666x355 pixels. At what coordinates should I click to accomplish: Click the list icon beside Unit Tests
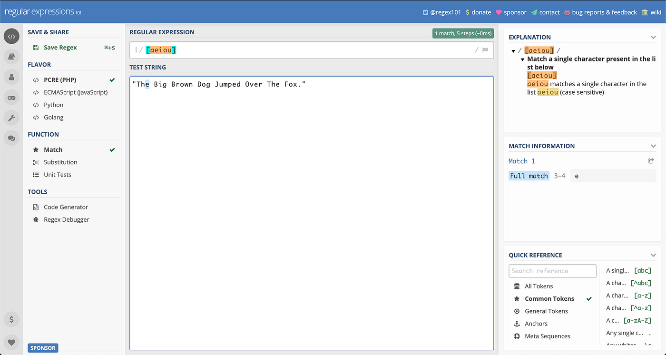[36, 175]
